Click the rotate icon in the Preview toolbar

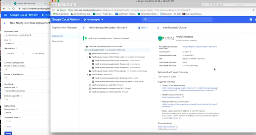pos(213,5)
